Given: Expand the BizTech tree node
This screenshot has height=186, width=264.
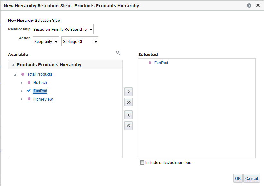Looking at the screenshot, I should pos(21,83).
